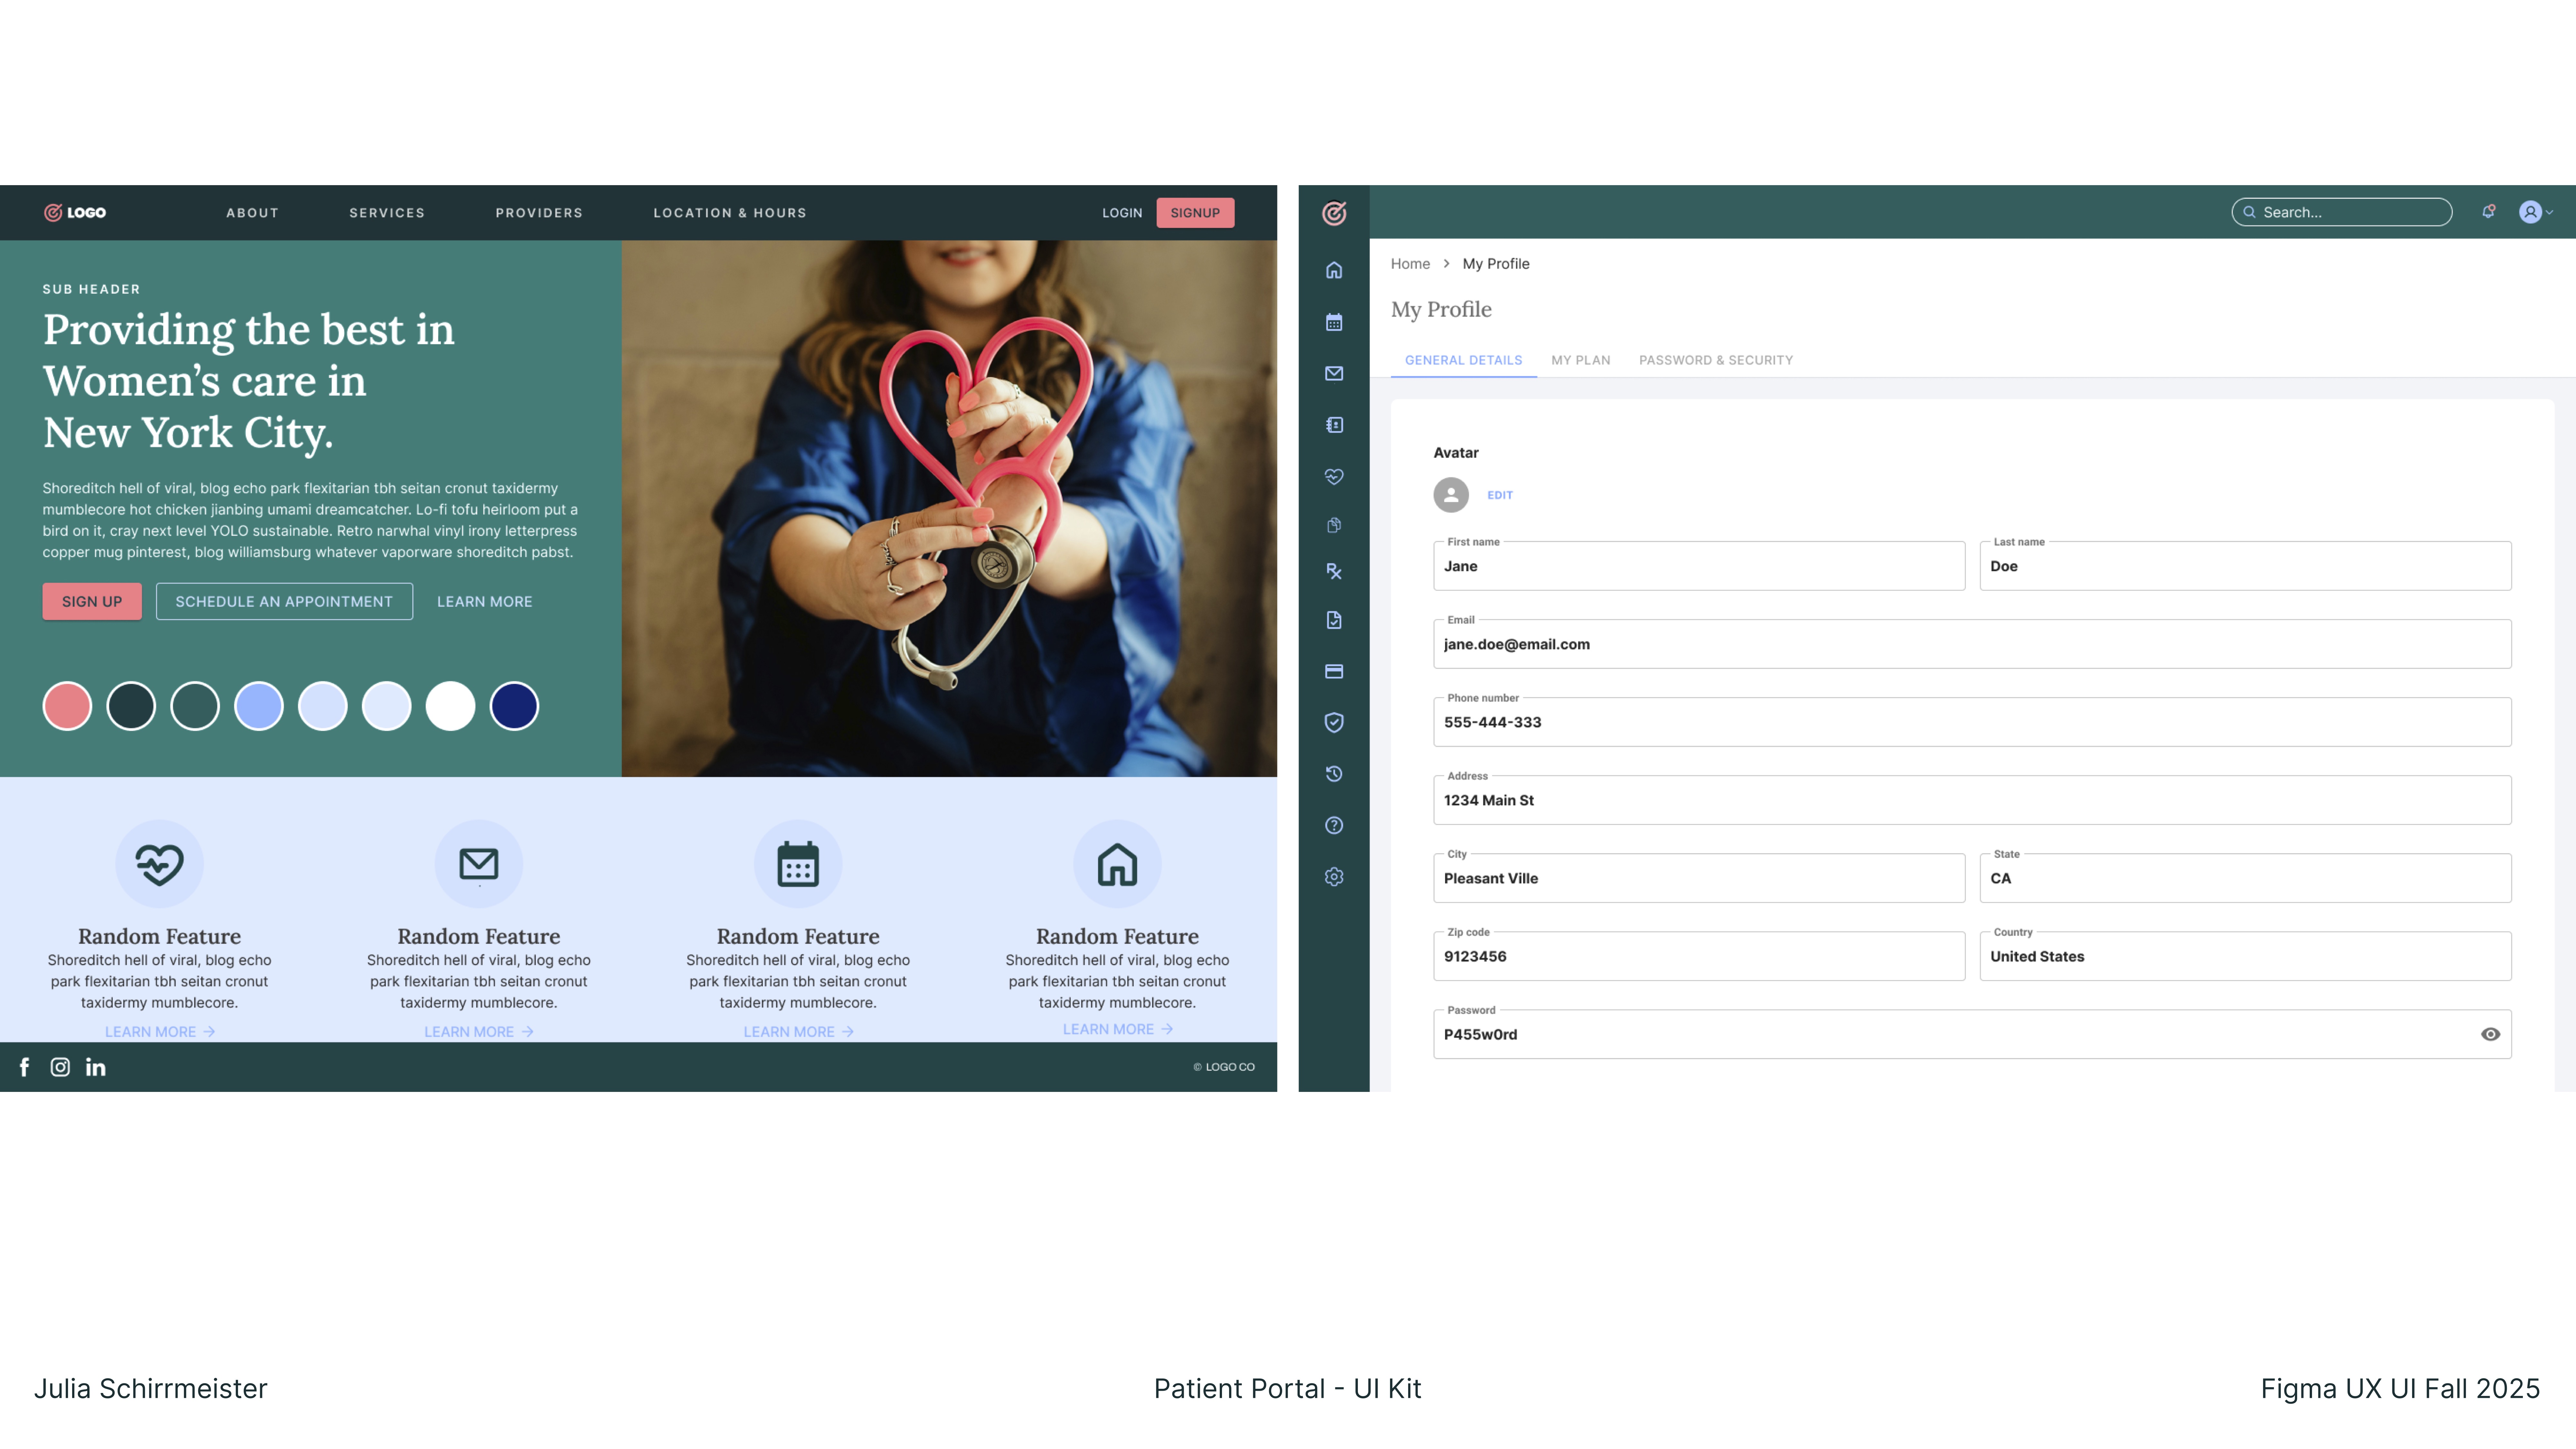Screen dimensions: 2576x1449
Task: Select the white color swatch
Action: (x=450, y=706)
